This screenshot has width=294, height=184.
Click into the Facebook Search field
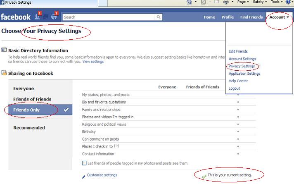pyautogui.click(x=109, y=17)
